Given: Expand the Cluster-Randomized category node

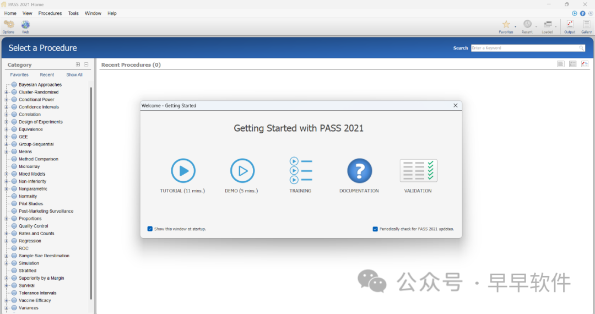Looking at the screenshot, I should 7,92.
